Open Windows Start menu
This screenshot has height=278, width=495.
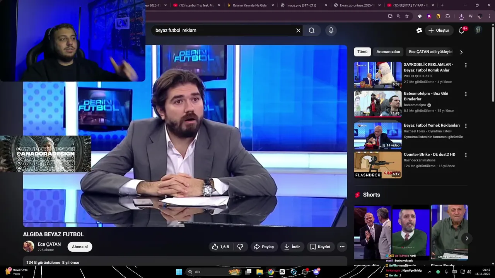[179, 272]
